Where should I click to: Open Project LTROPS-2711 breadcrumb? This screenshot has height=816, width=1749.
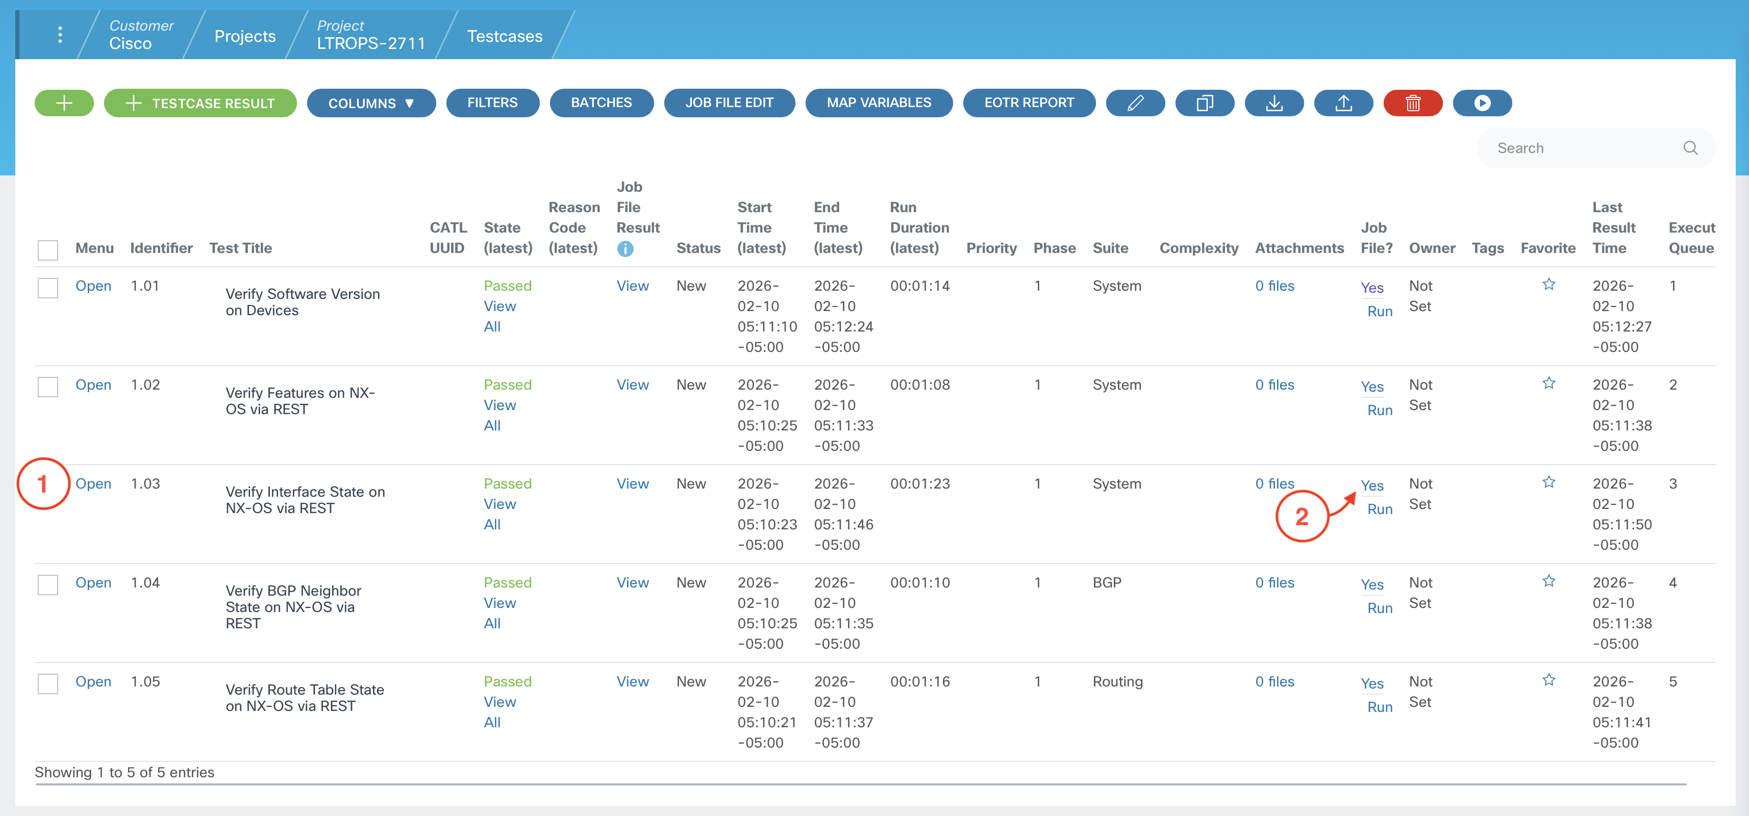pos(370,35)
